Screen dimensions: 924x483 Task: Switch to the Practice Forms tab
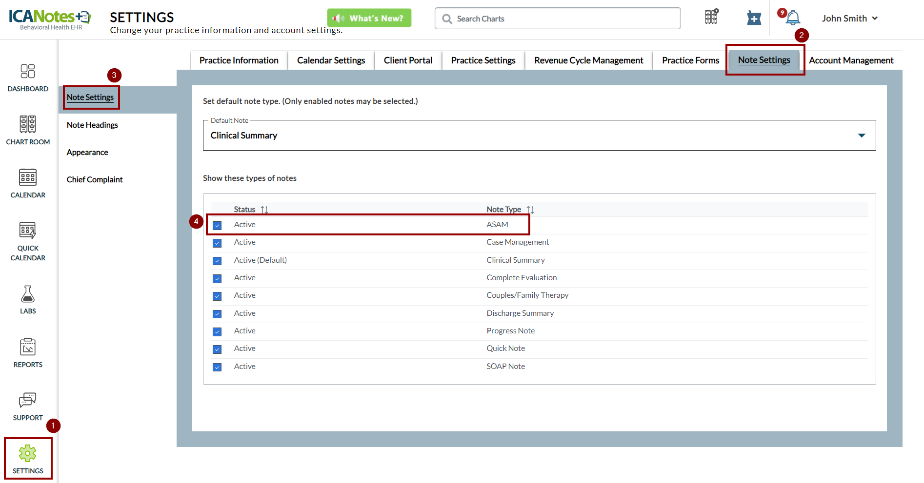(x=690, y=60)
